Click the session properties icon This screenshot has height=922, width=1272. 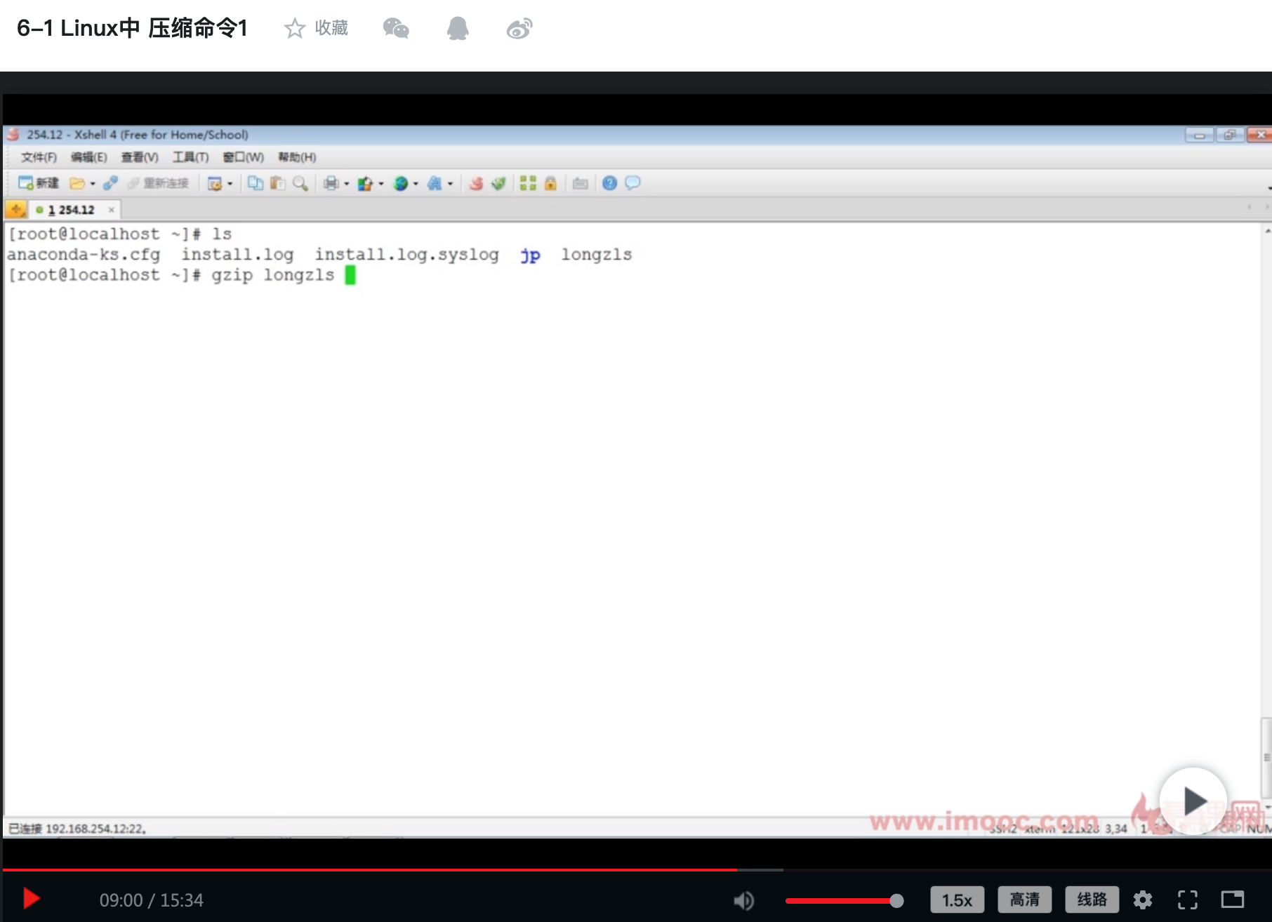click(x=215, y=183)
